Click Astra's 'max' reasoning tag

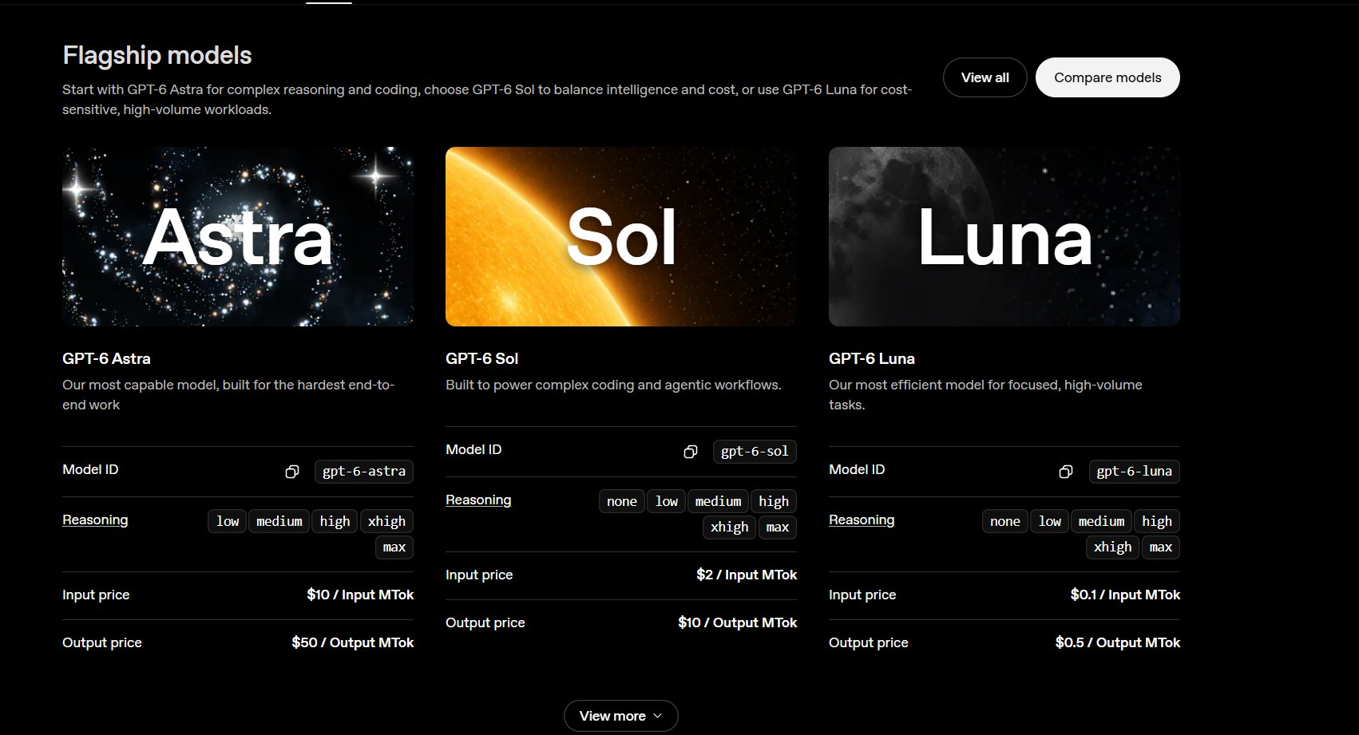click(x=394, y=547)
